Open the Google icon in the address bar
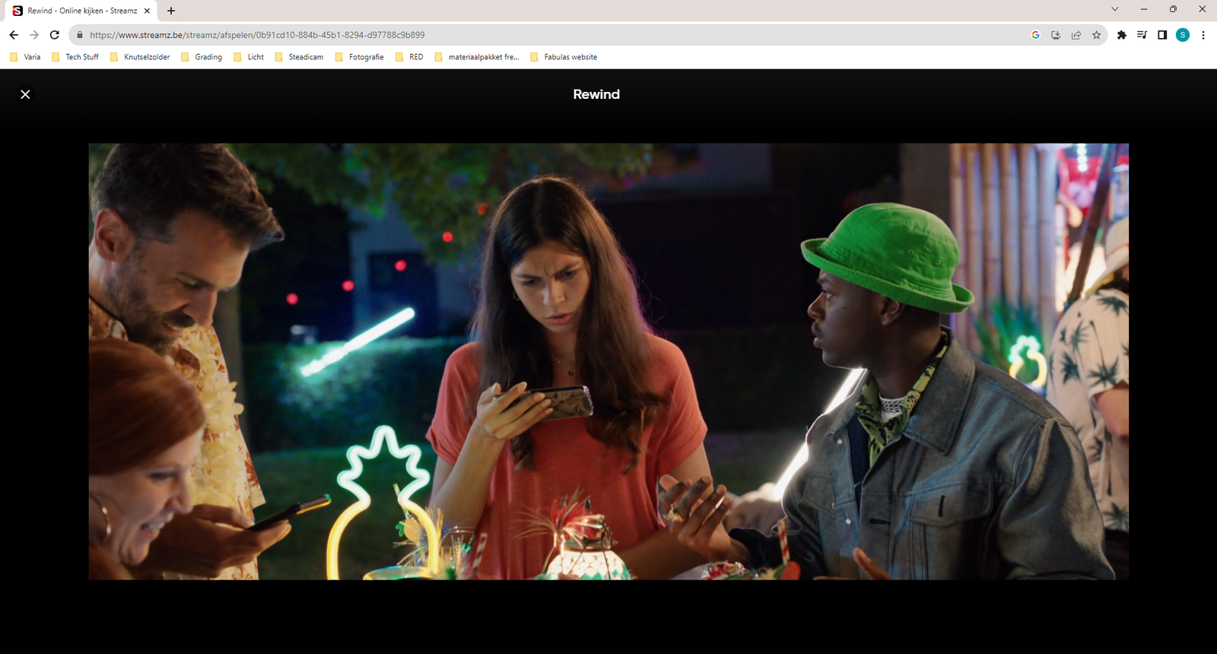The image size is (1217, 654). click(x=1035, y=35)
